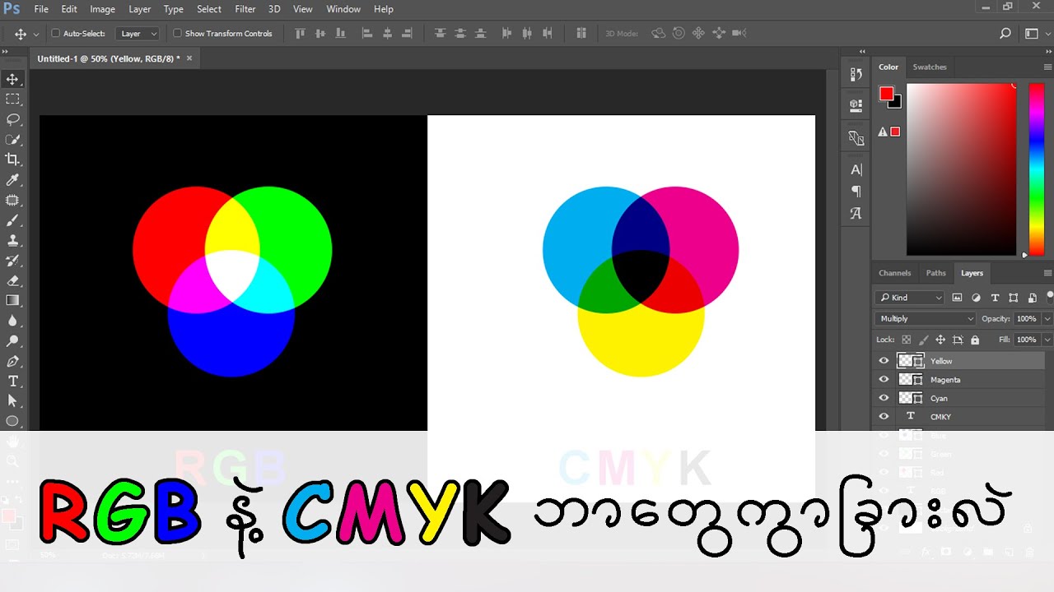
Task: Select the Crop tool
Action: coord(12,160)
